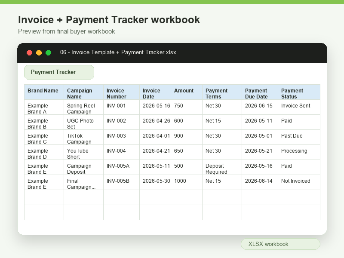Click invoice number INV-004
Viewport: 344px width, 258px height.
tap(121, 152)
